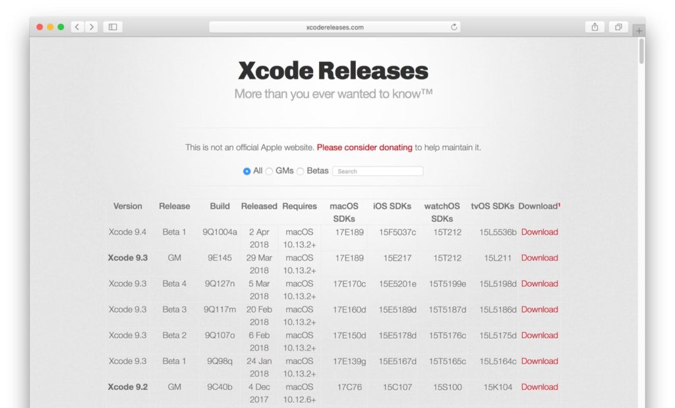Show all tabs overview icon
Image resolution: width=675 pixels, height=408 pixels.
click(x=618, y=27)
